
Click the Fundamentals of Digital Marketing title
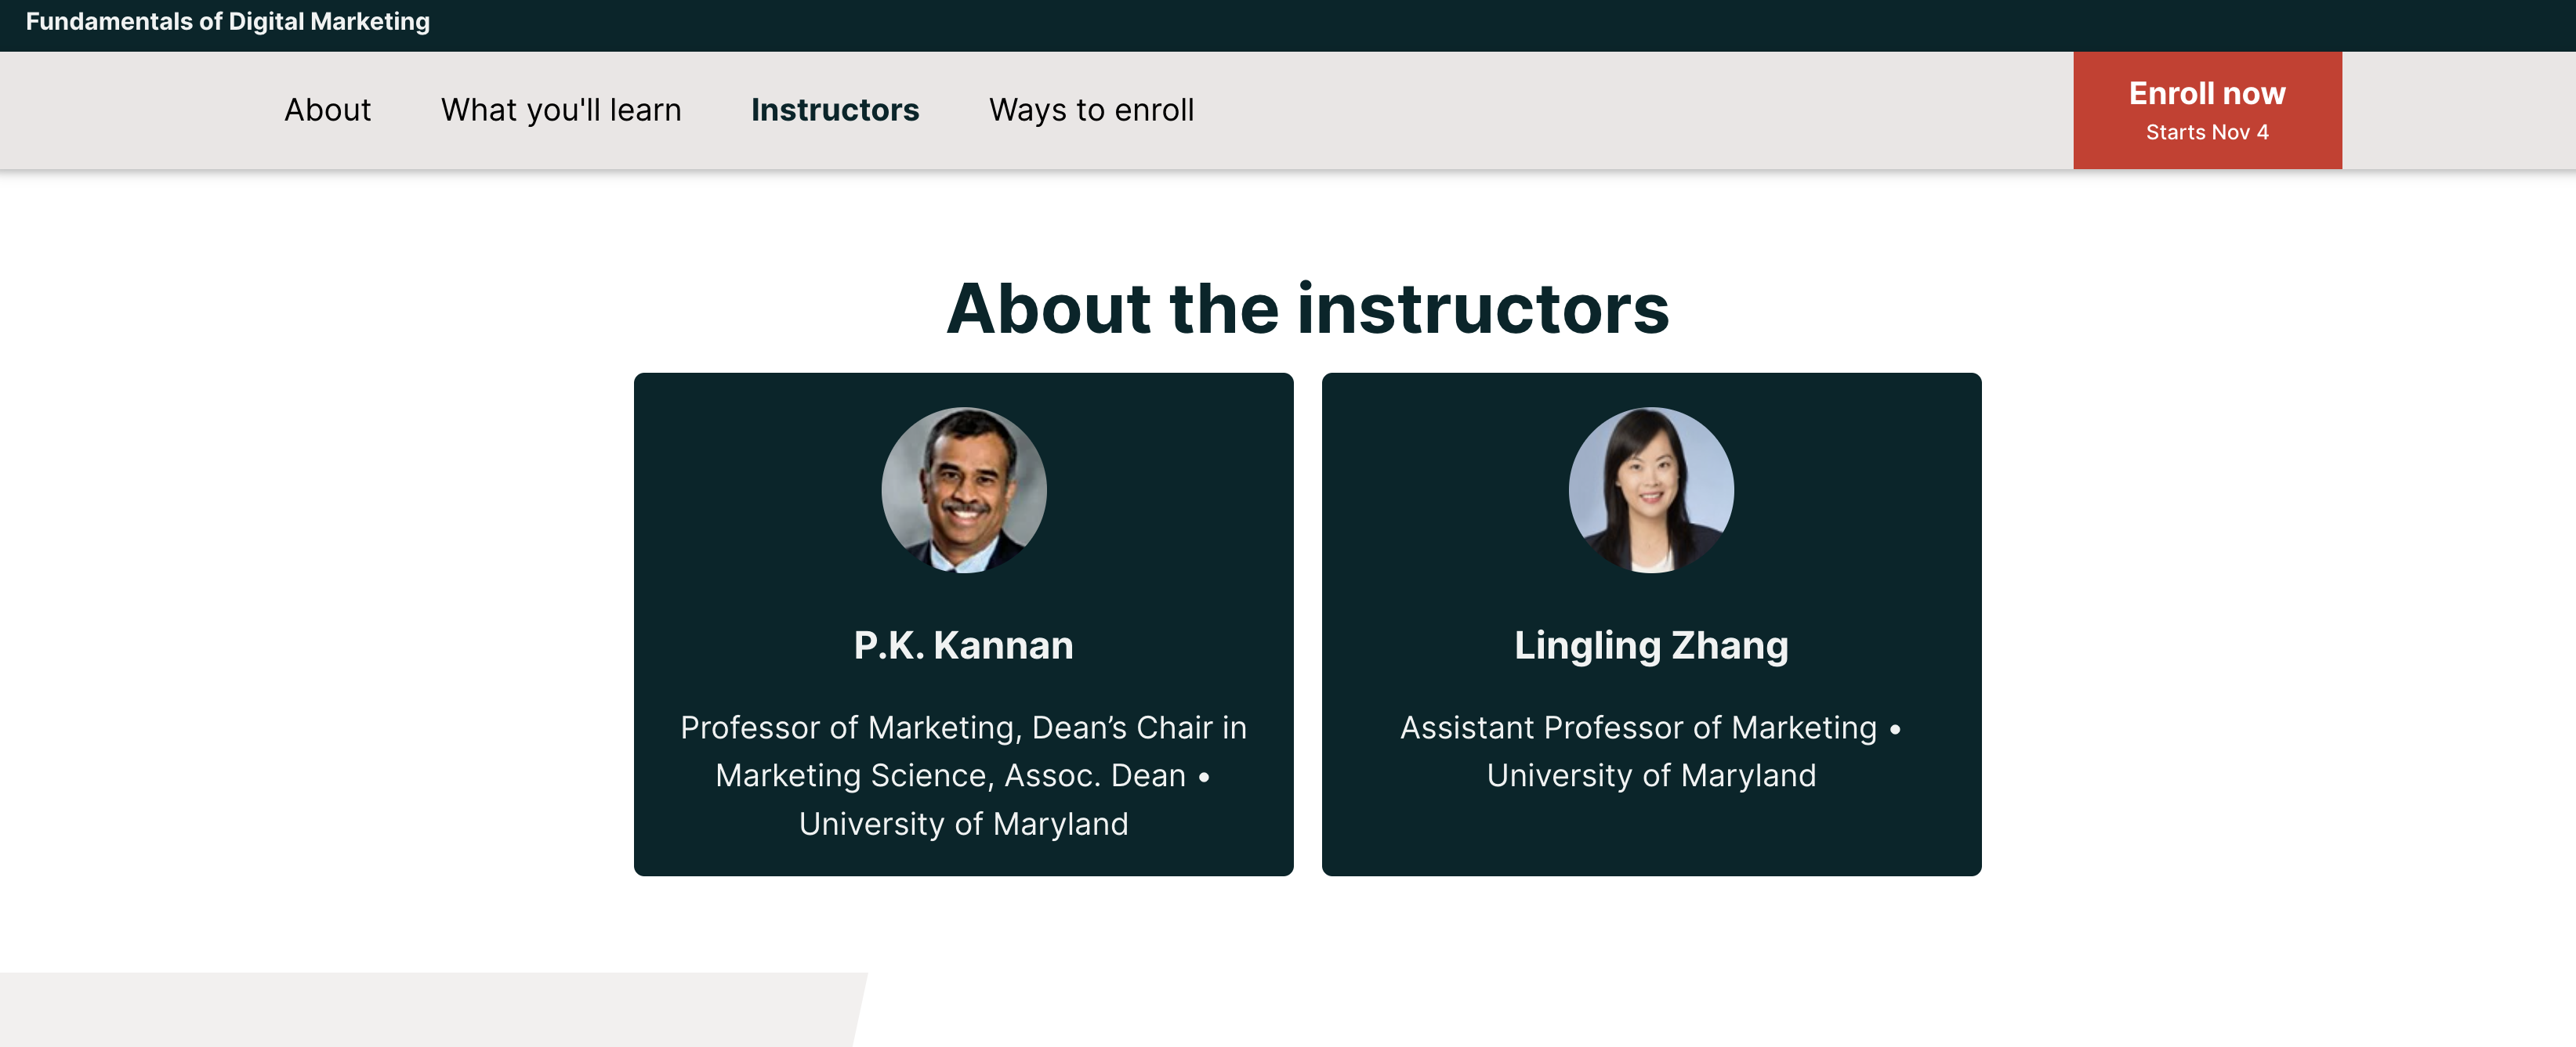[228, 22]
